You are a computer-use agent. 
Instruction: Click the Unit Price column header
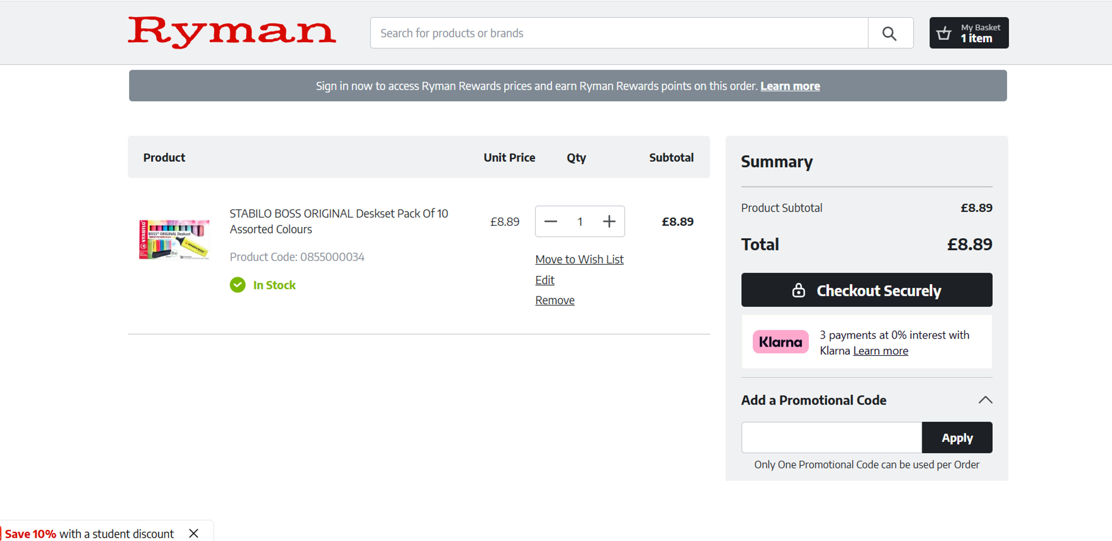(509, 157)
